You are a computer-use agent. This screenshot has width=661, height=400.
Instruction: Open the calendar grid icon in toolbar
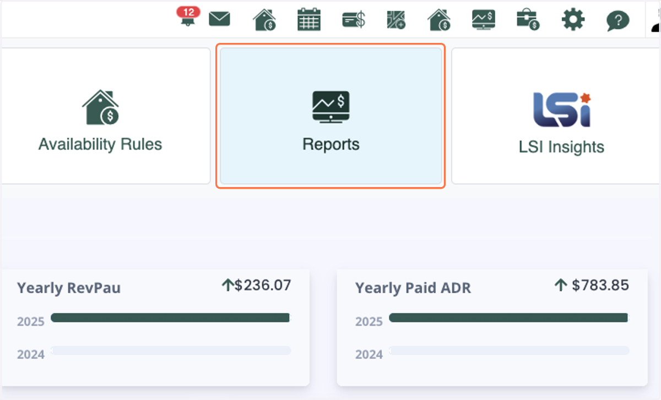(308, 19)
